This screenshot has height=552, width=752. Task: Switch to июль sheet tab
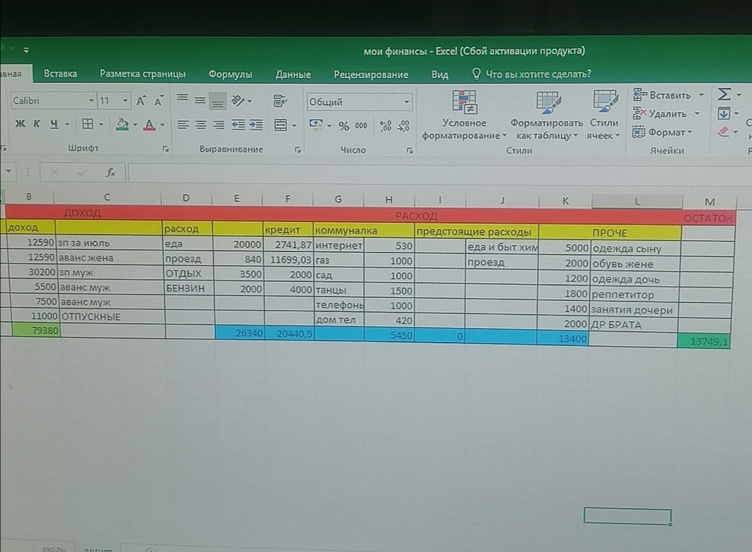pos(53,548)
